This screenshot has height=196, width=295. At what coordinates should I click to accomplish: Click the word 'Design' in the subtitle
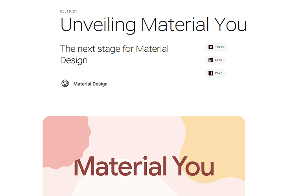(74, 60)
